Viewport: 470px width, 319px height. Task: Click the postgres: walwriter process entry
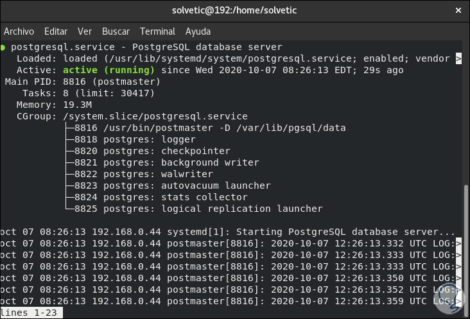pos(143,174)
